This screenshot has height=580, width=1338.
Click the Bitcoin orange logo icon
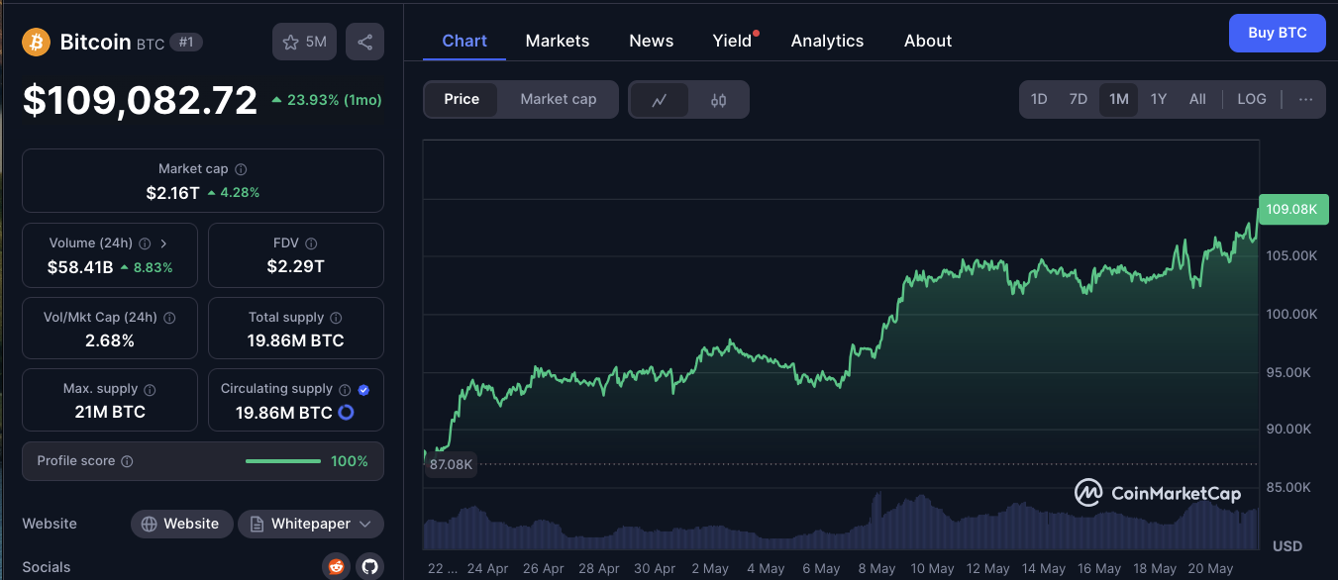pos(37,42)
